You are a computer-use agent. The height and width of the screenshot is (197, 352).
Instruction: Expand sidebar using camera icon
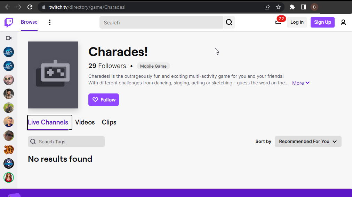pyautogui.click(x=9, y=38)
